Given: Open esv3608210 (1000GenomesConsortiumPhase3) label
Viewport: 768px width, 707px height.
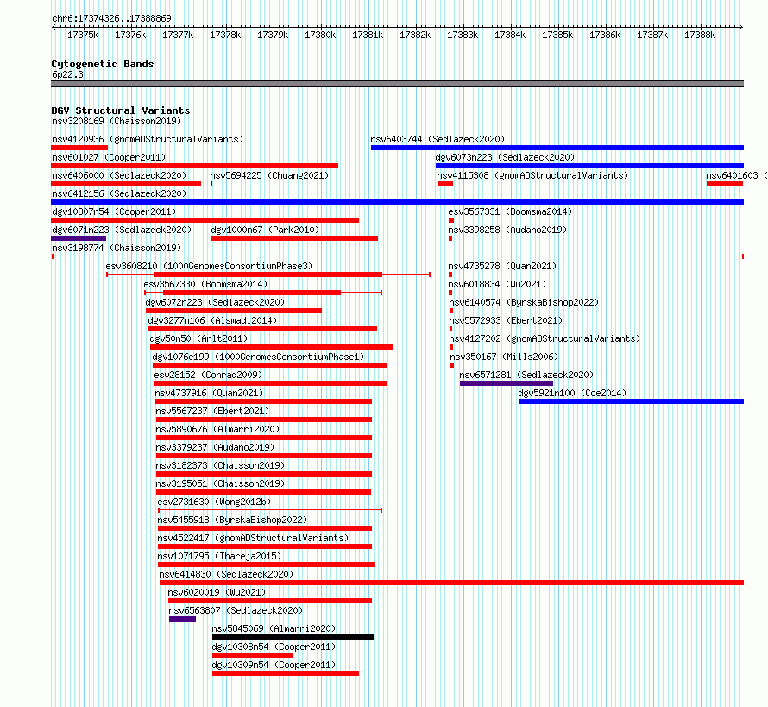Looking at the screenshot, I should click(209, 266).
